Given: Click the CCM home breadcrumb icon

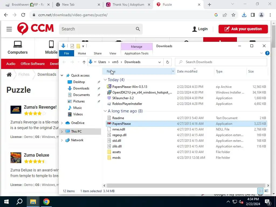Looking at the screenshot, I should coord(9,74).
